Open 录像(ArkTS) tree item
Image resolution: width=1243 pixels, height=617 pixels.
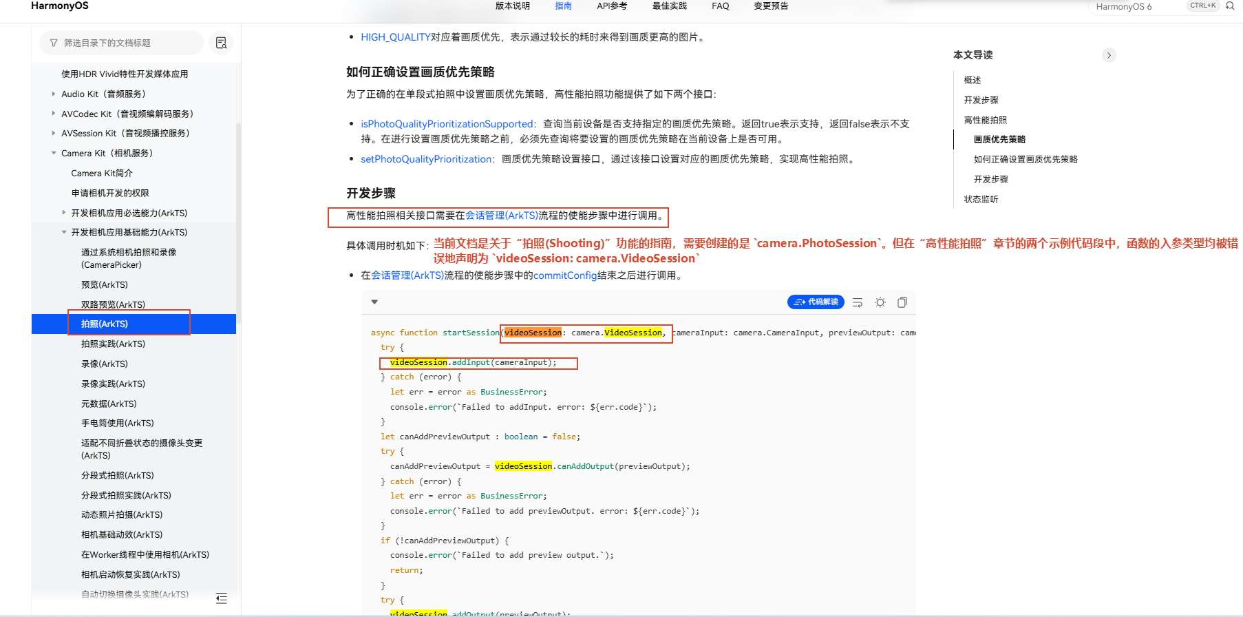click(105, 364)
